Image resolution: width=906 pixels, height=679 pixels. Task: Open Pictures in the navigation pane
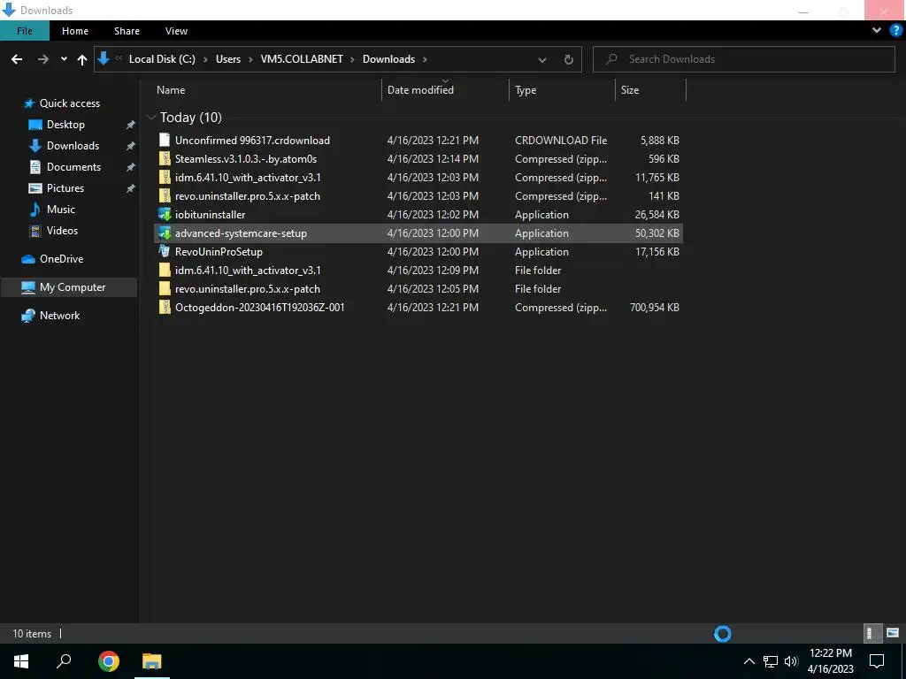(65, 188)
